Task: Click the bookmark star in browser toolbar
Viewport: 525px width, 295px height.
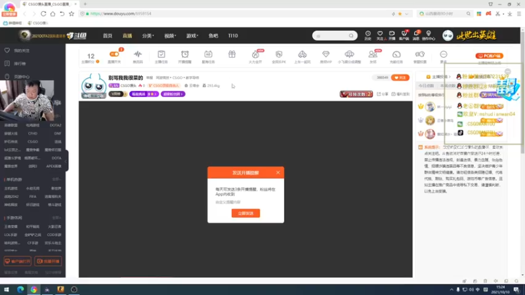Action: click(72, 14)
